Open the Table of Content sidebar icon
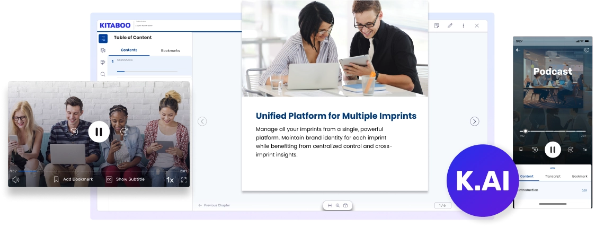Image resolution: width=595 pixels, height=227 pixels. tap(103, 38)
